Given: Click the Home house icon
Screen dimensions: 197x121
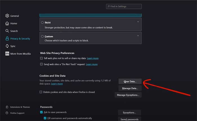Looking at the screenshot, I should point(7,23).
